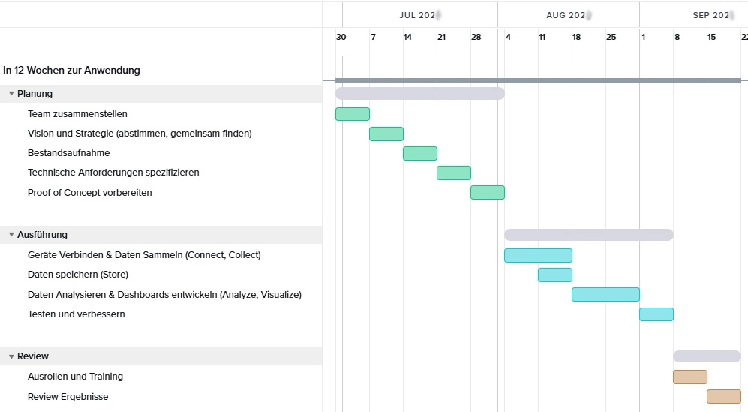Click the AUG month header
This screenshot has width=748, height=412.
tap(568, 15)
